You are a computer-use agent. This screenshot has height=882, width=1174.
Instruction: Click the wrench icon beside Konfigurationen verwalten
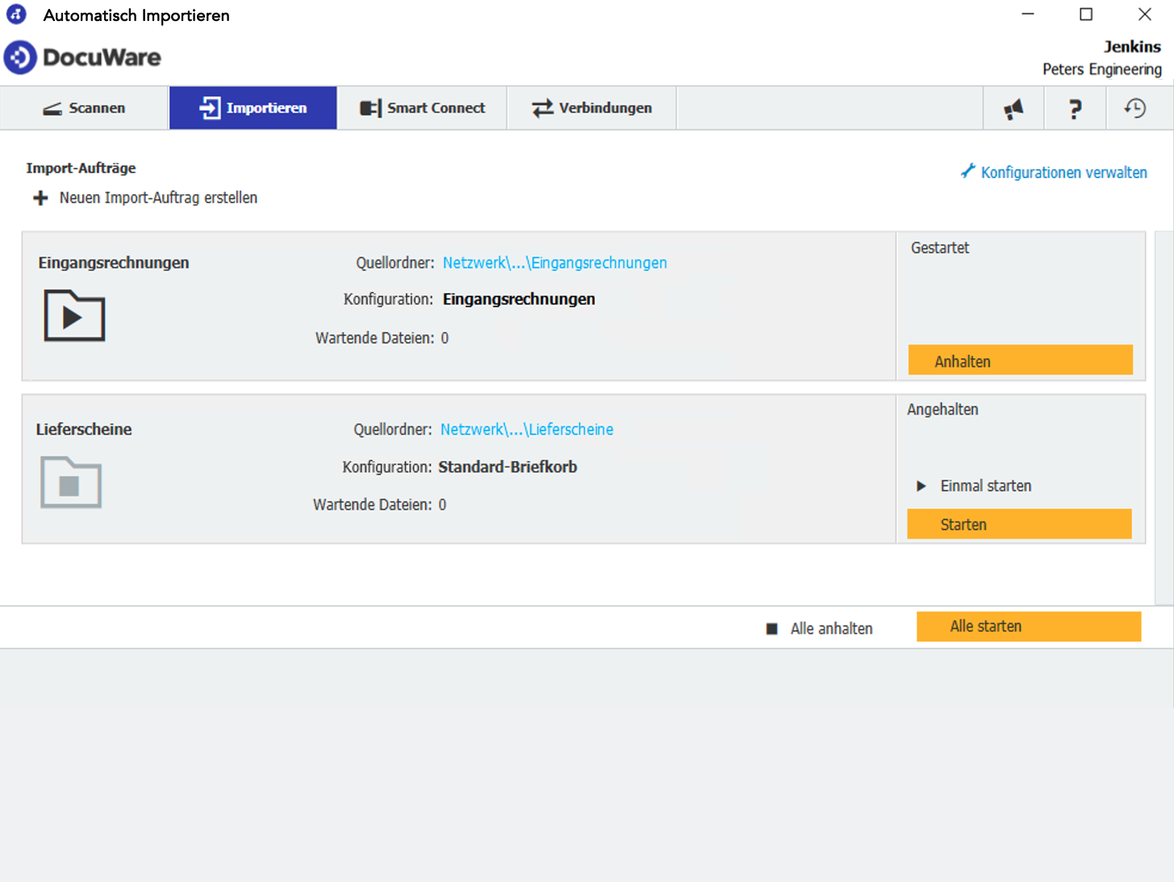click(967, 172)
